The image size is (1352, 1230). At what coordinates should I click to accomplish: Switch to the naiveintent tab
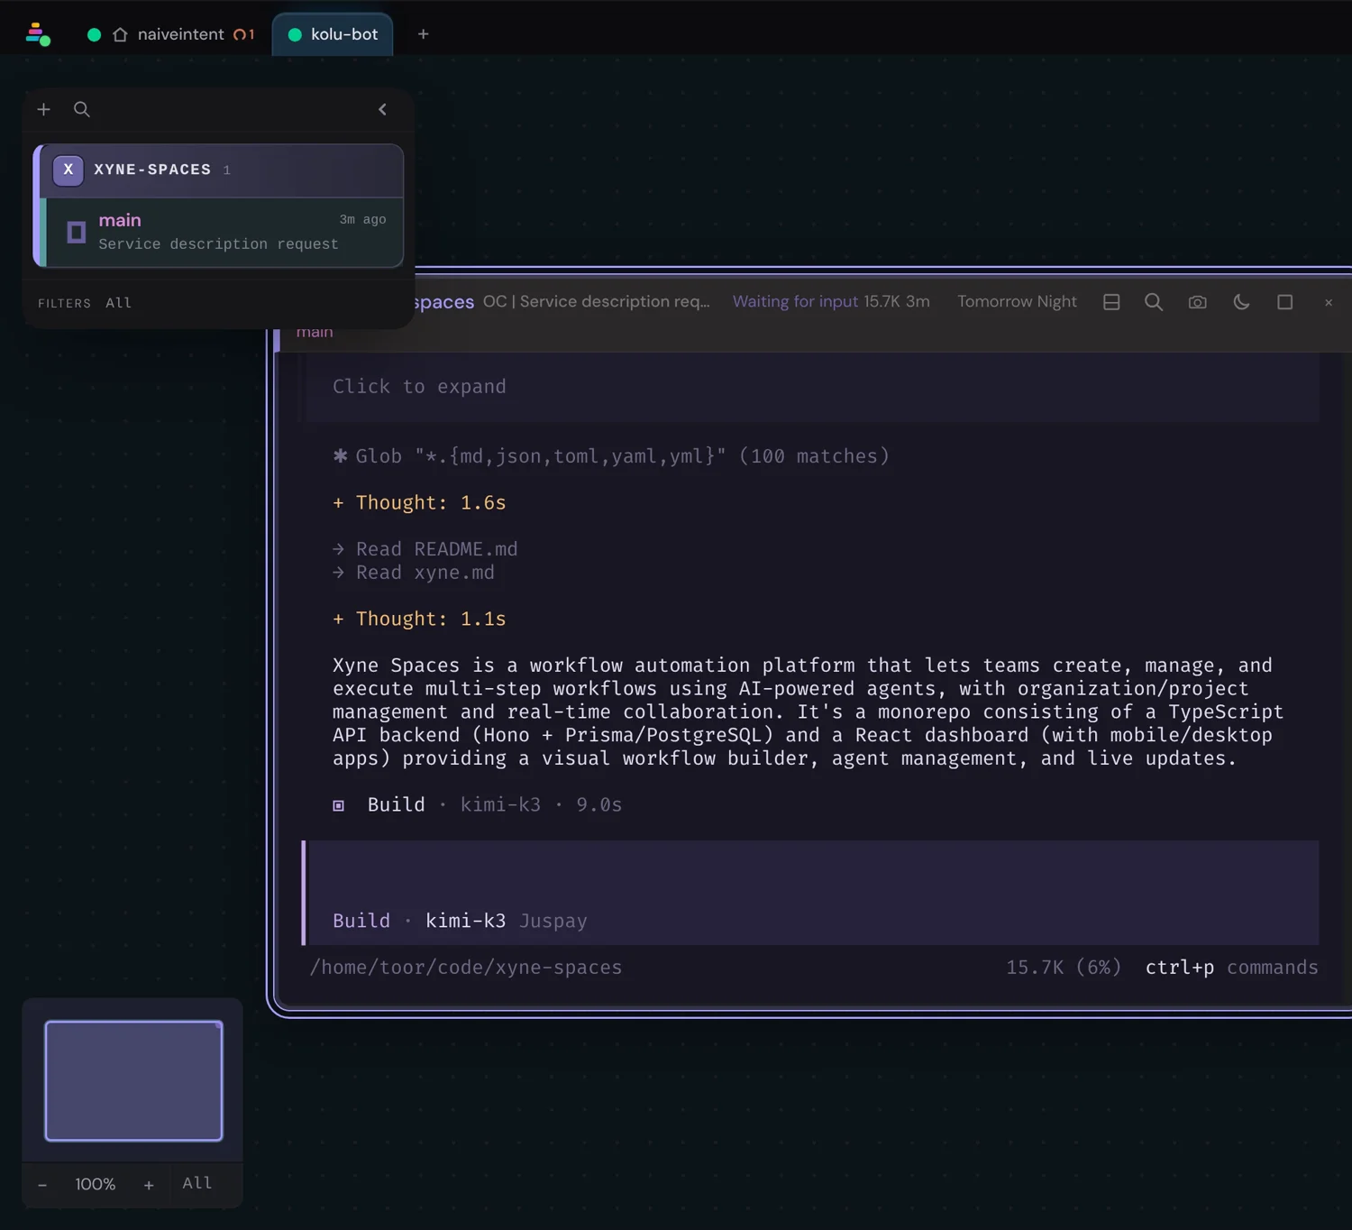click(x=170, y=34)
